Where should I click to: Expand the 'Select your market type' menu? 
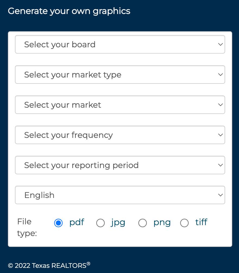pyautogui.click(x=119, y=75)
